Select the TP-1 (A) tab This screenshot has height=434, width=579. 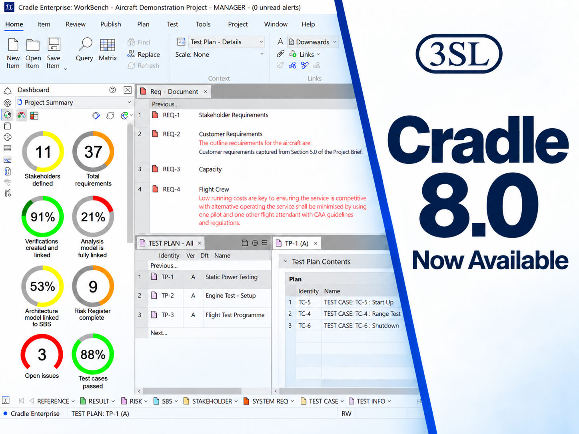[x=296, y=243]
